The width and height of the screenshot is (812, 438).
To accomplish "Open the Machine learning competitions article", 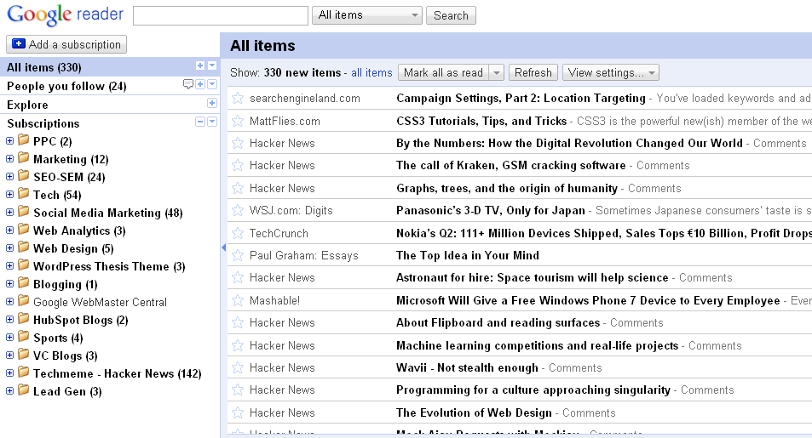I will (x=537, y=345).
